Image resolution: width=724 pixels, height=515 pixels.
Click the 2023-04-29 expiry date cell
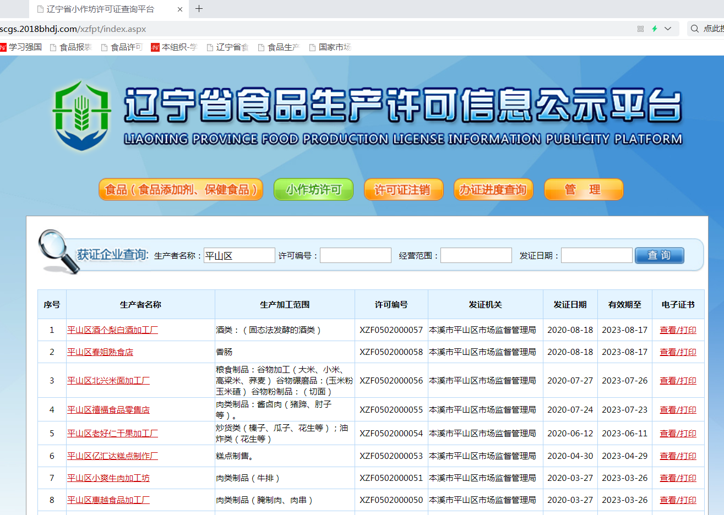pyautogui.click(x=625, y=456)
